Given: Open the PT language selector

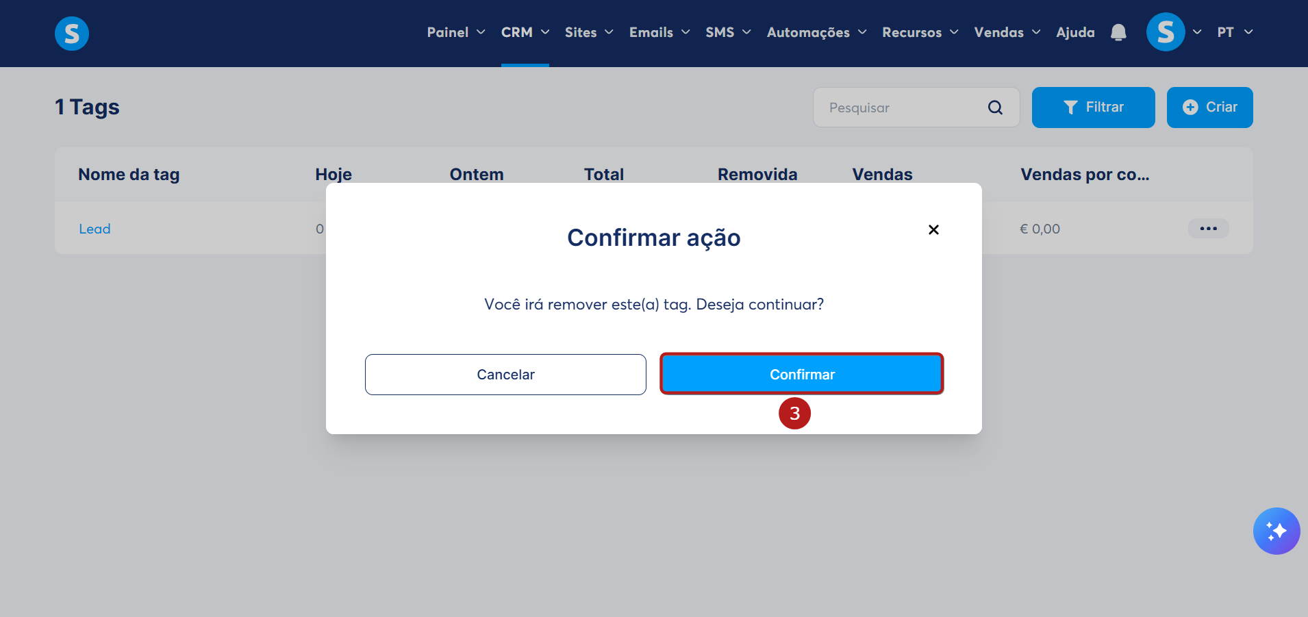Looking at the screenshot, I should [1235, 32].
